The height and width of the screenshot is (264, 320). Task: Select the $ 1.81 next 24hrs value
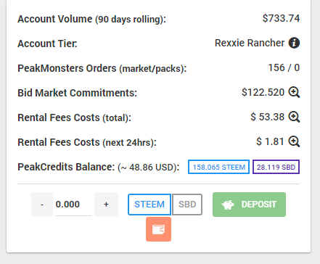(x=270, y=141)
